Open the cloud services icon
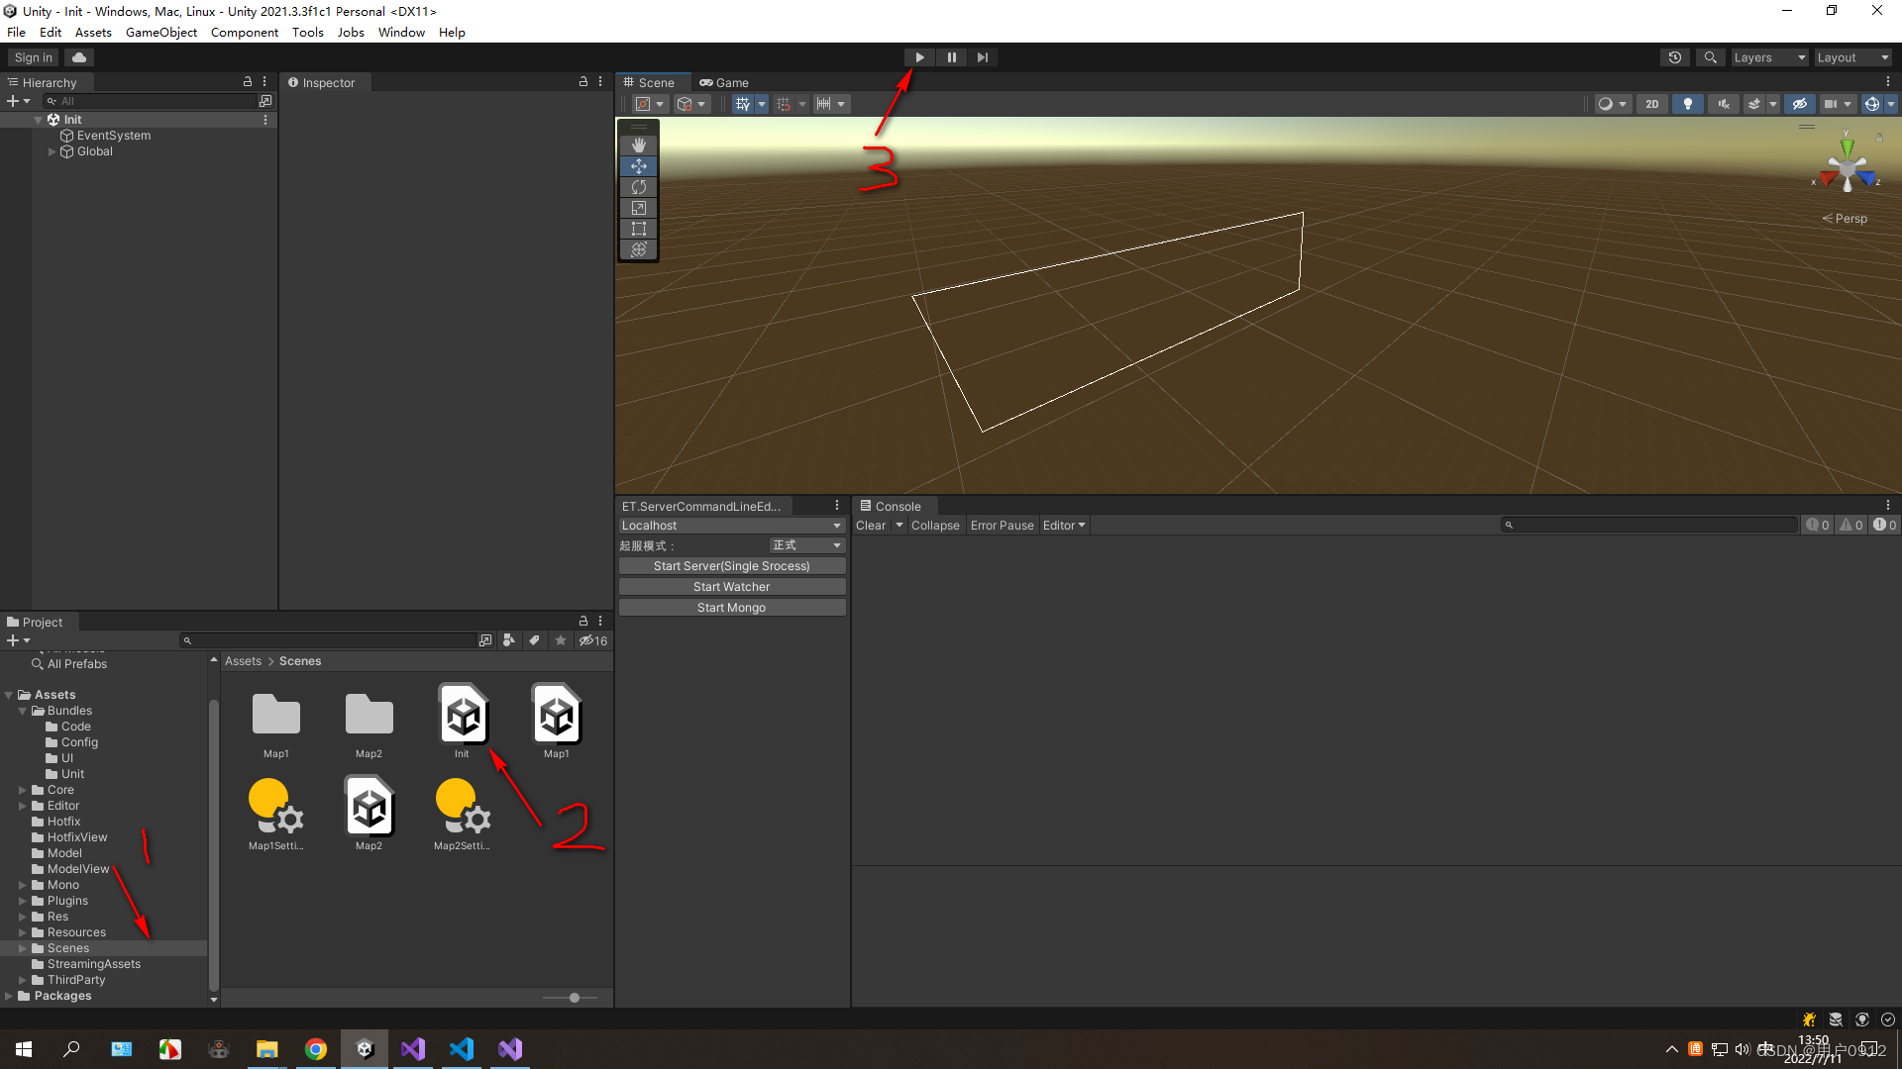 tap(79, 57)
